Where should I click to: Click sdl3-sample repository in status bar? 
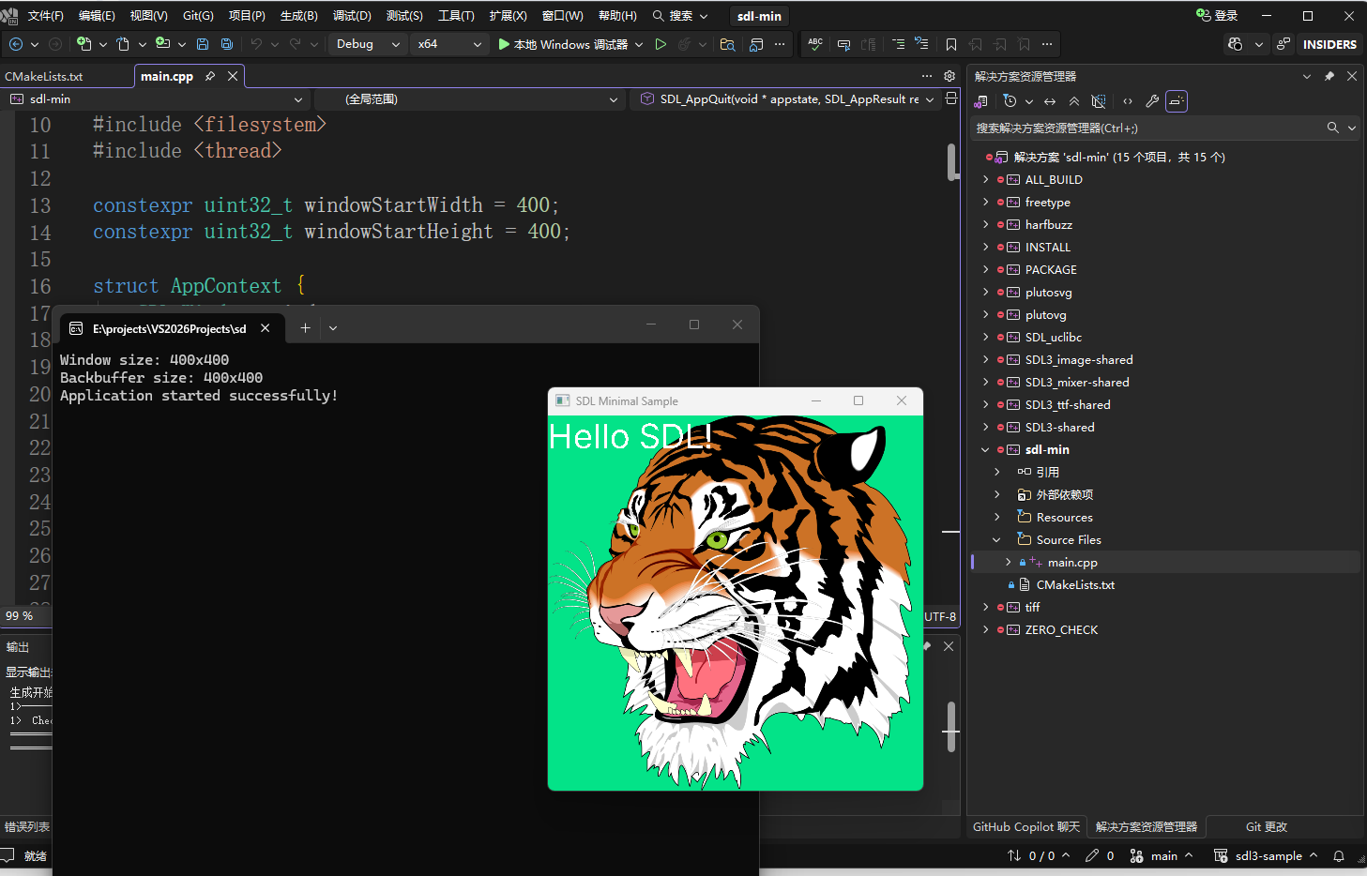(1266, 855)
